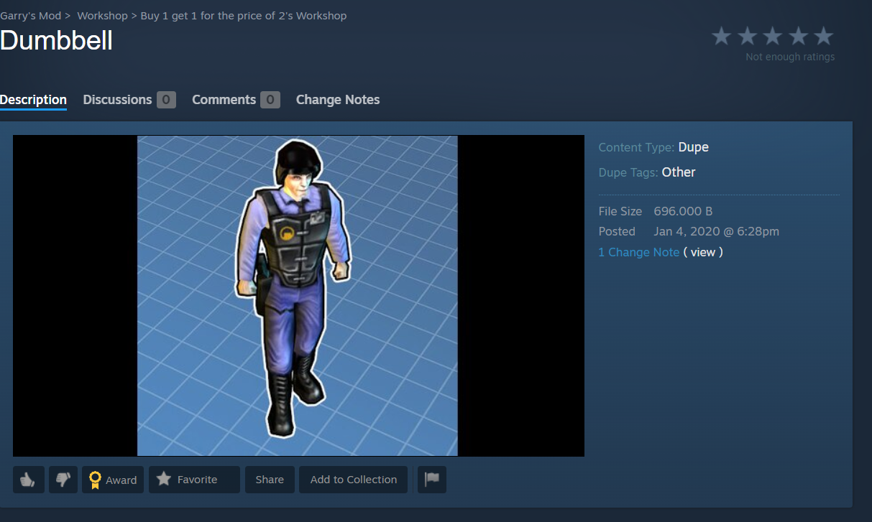Click the Share button
Screen dimensions: 872x522
(270, 480)
